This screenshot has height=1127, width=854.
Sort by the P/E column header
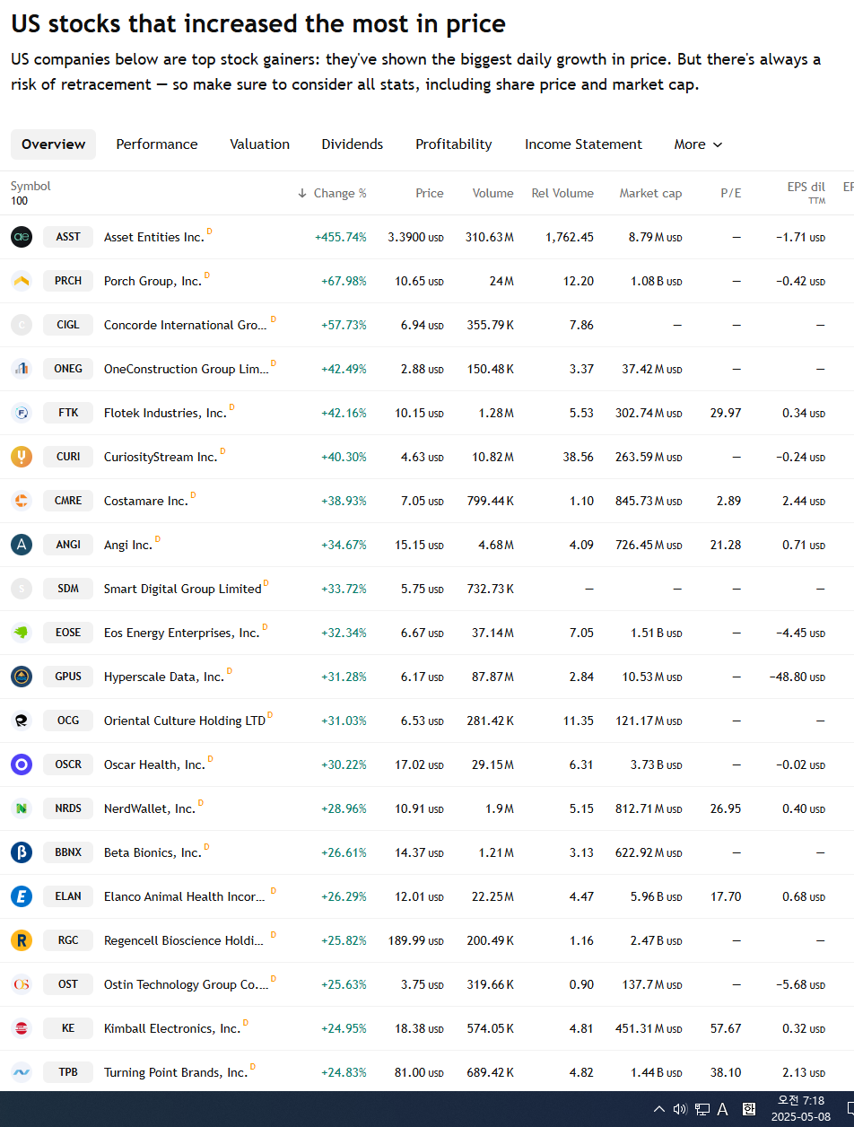click(x=731, y=193)
